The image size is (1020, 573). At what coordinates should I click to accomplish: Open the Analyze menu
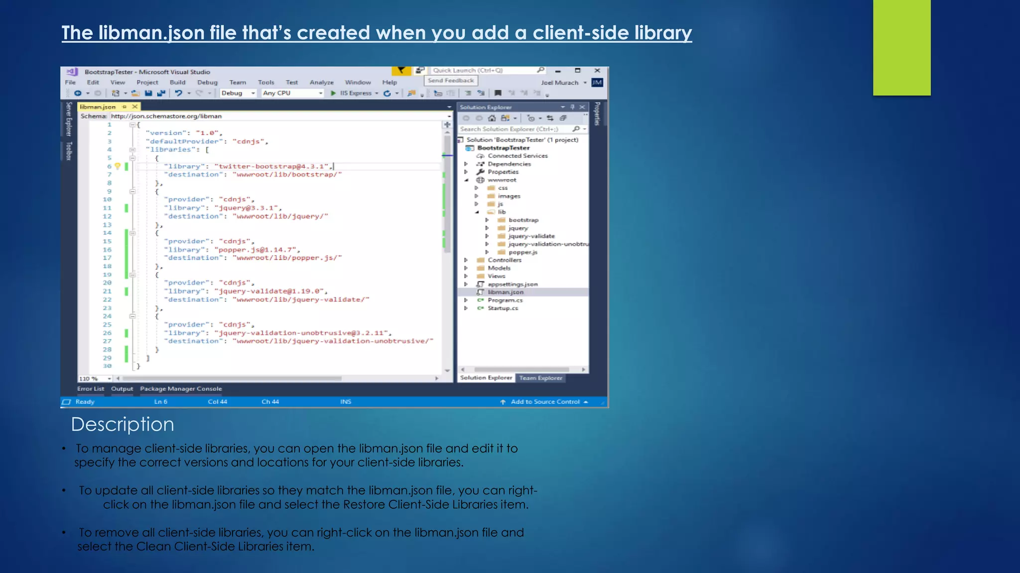coord(322,83)
